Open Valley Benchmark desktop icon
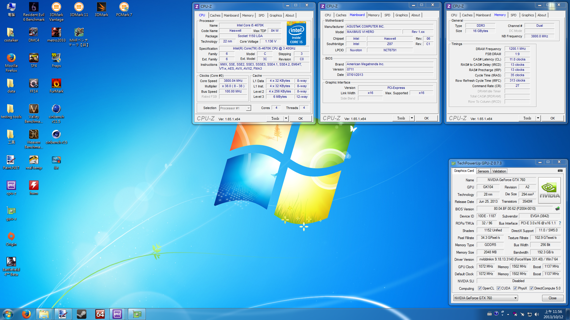570x320 pixels. [x=34, y=114]
